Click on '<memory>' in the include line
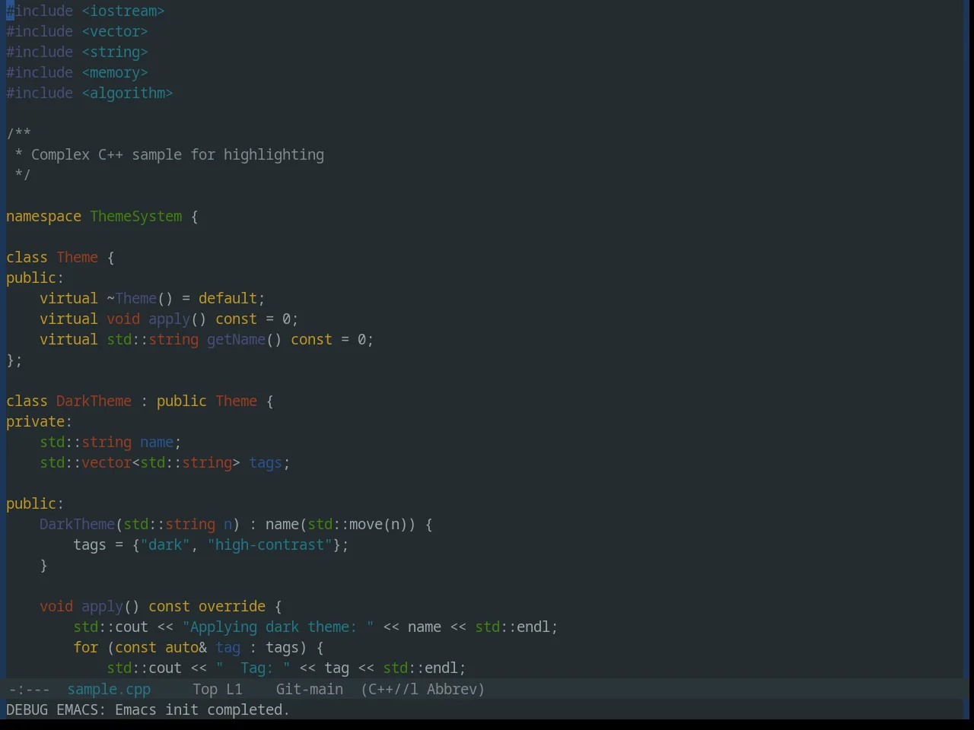 115,73
